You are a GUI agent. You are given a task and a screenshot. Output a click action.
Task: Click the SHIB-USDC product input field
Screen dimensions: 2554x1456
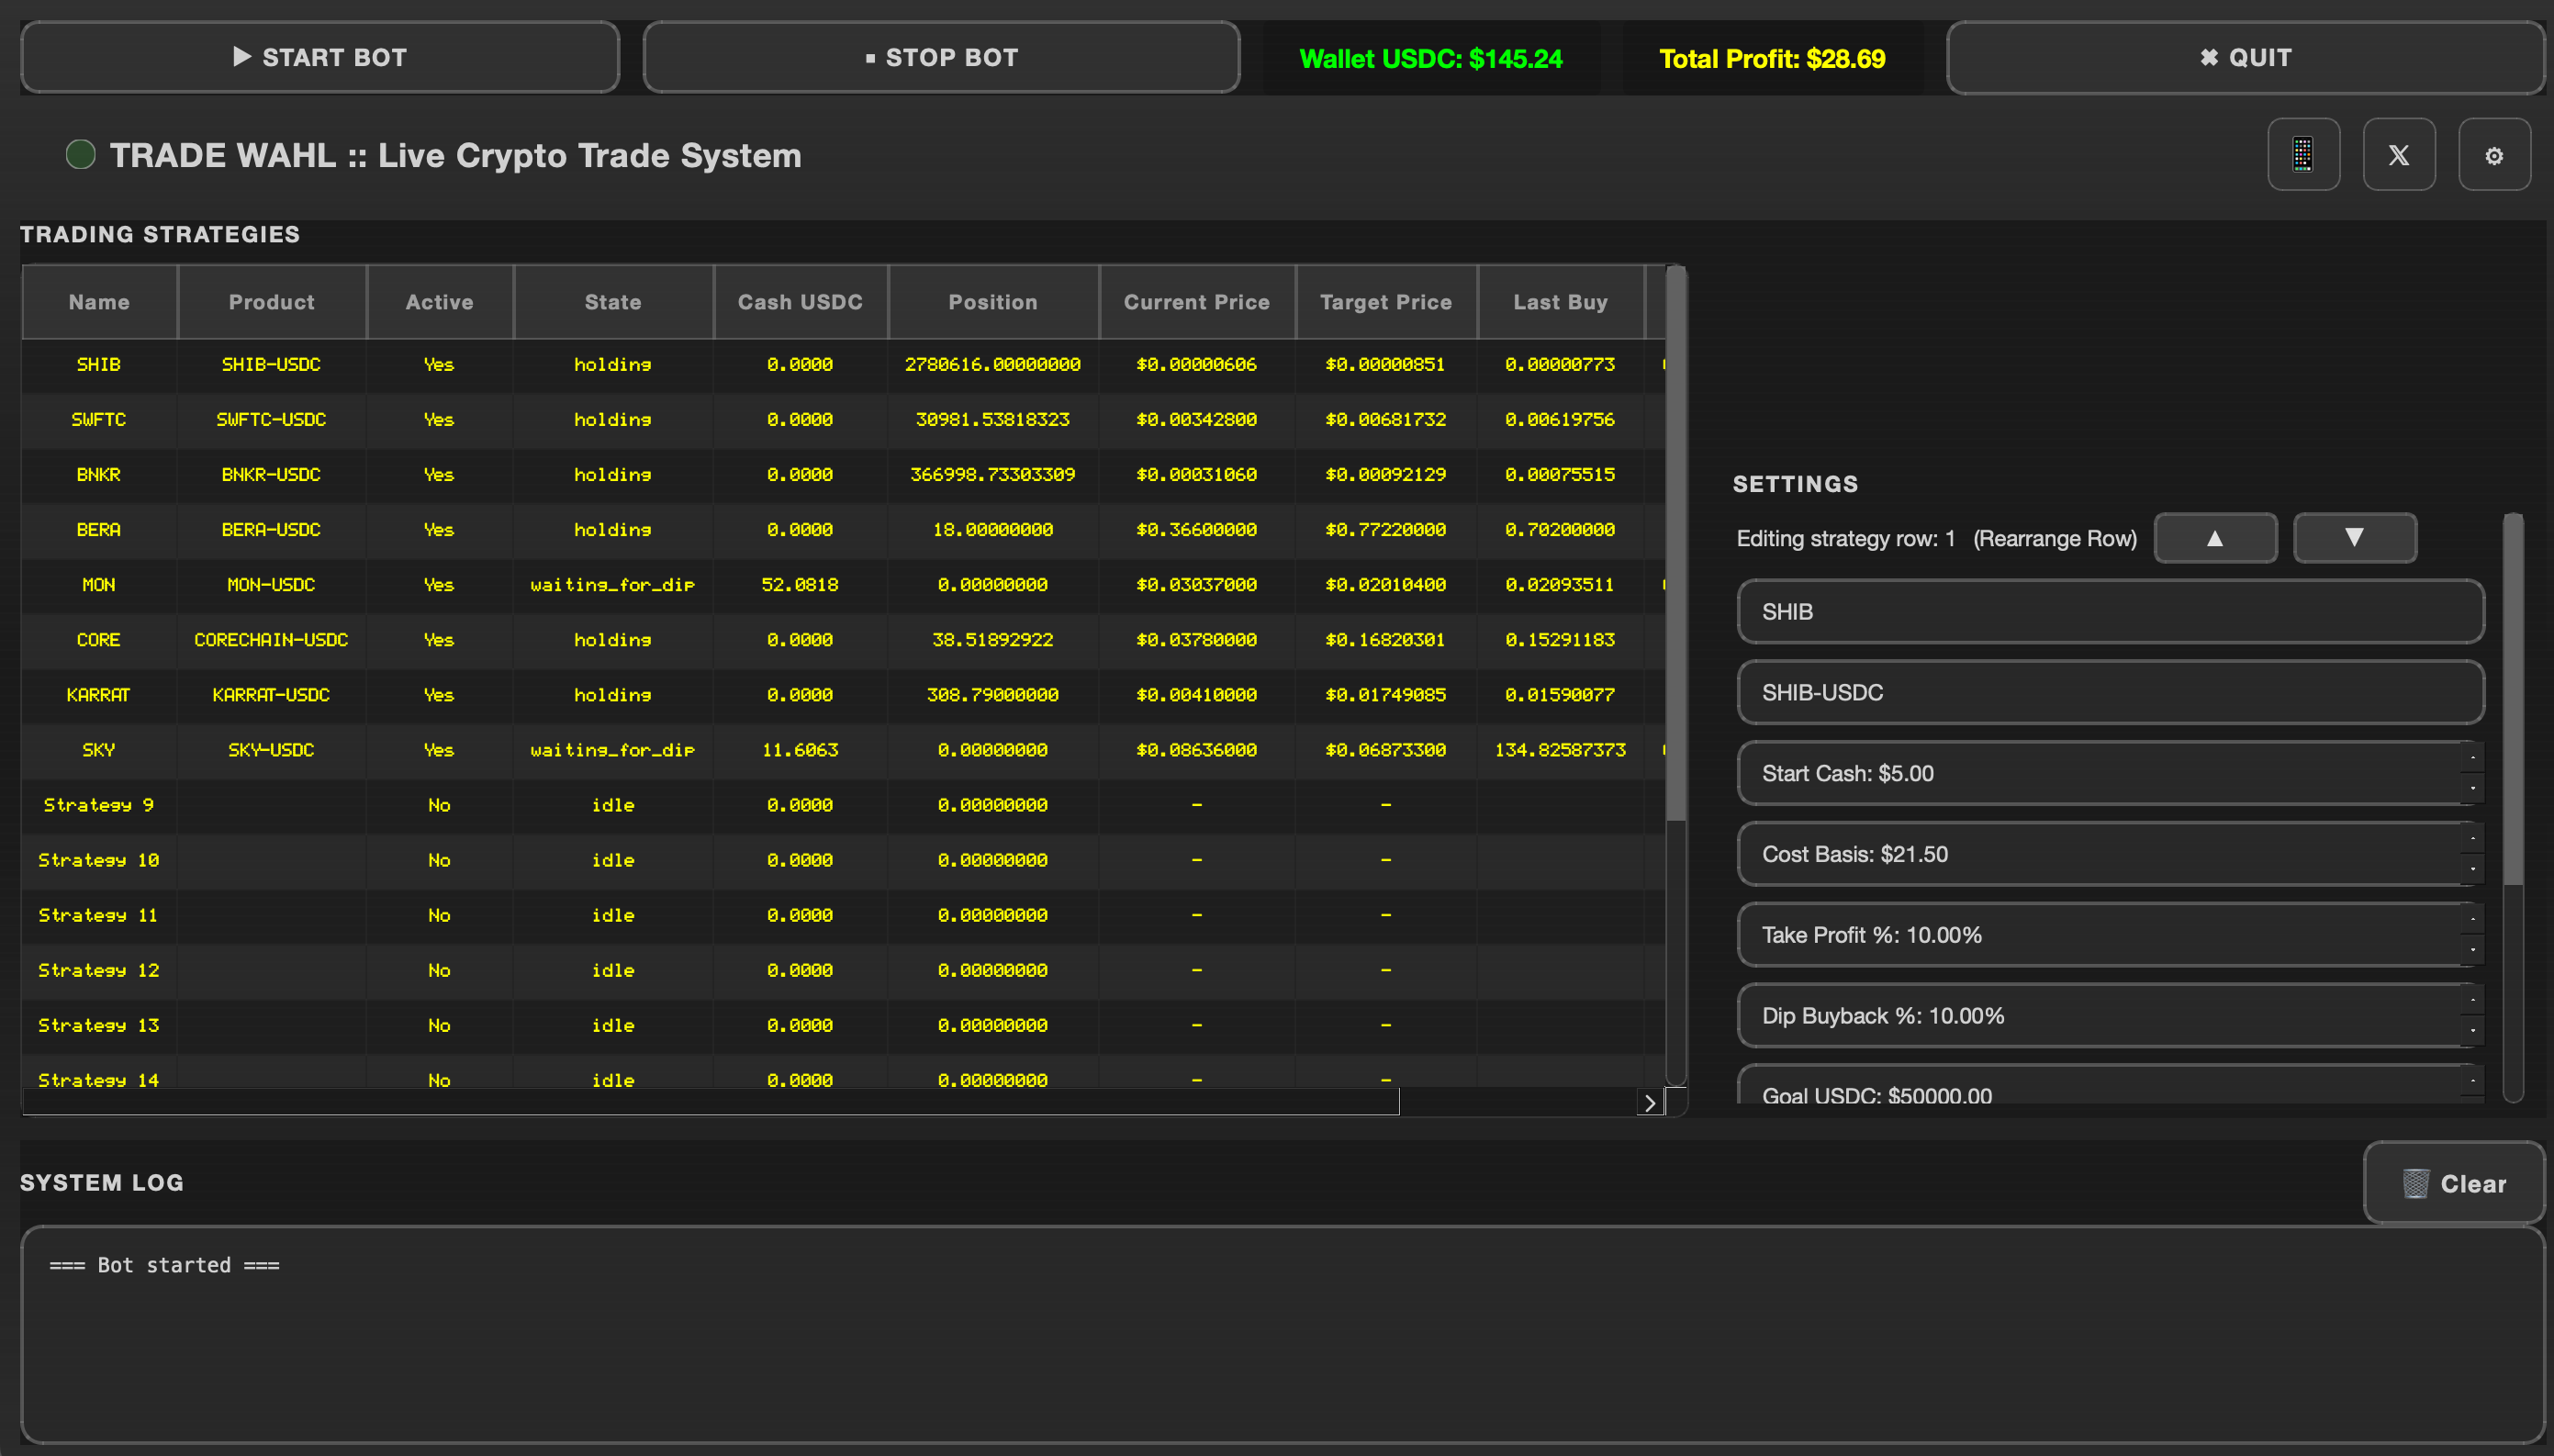[x=2110, y=692]
